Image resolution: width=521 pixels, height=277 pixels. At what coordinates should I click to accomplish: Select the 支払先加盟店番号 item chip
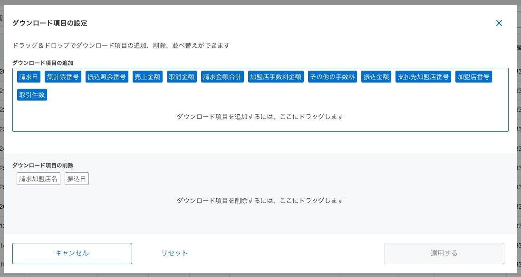click(423, 76)
